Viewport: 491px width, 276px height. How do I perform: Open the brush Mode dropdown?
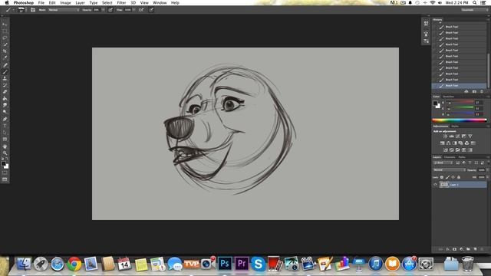coord(64,10)
